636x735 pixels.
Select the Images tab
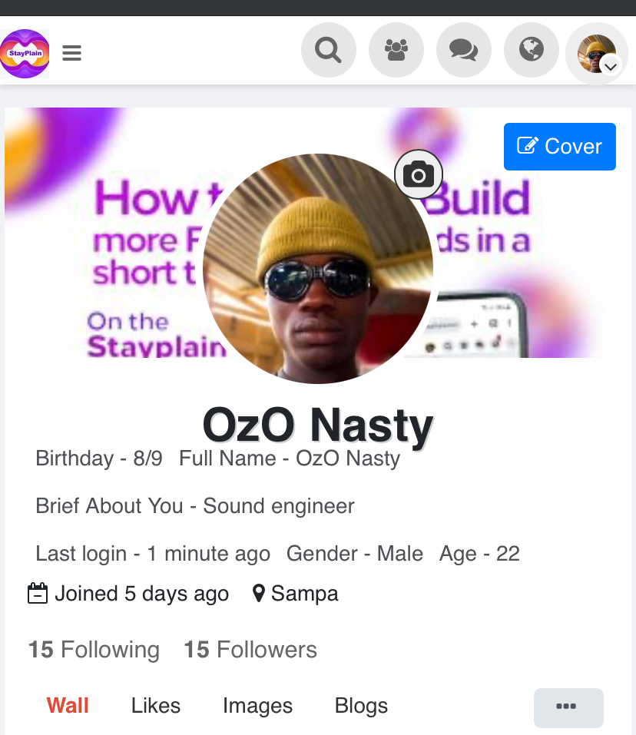tap(257, 706)
